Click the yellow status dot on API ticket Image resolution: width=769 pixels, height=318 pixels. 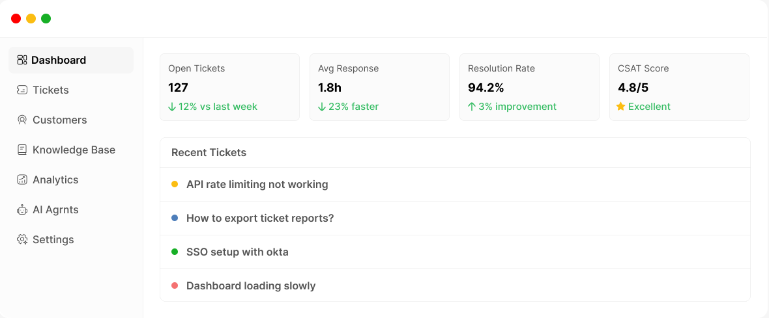tap(175, 184)
